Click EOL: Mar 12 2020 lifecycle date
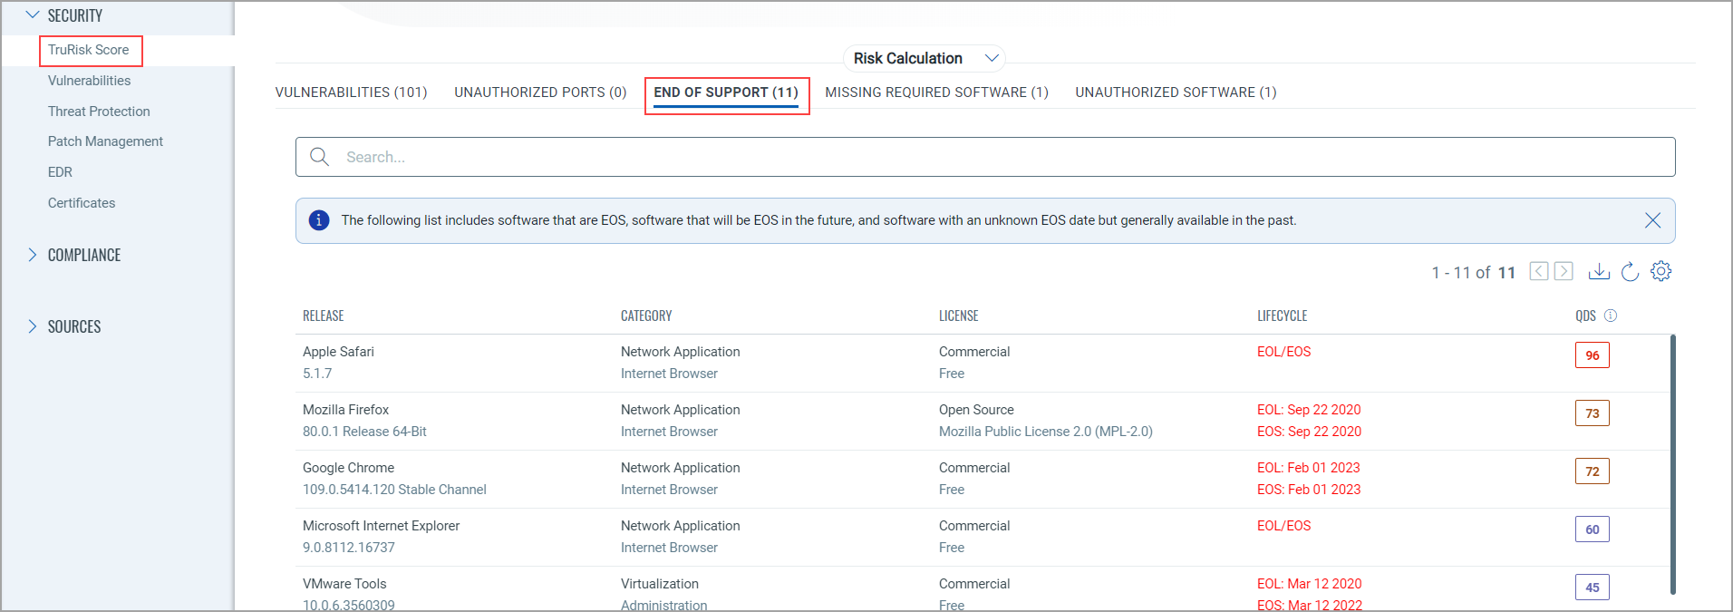The width and height of the screenshot is (1733, 612). [1309, 584]
